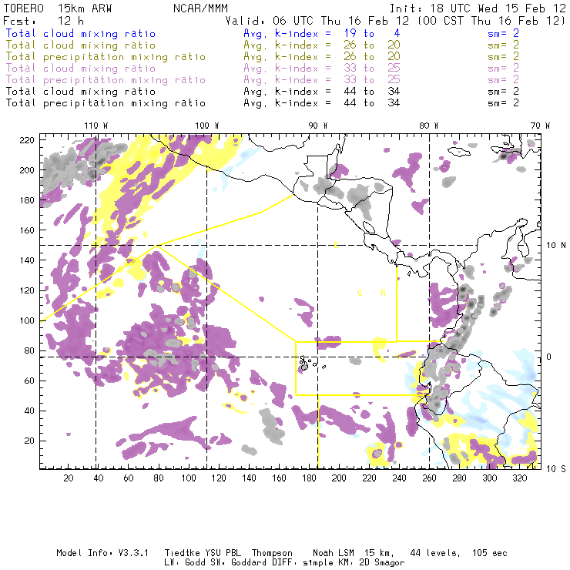This screenshot has height=570, width=570.
Task: Click the 'TORERO 15km ARW' title text
Action: (58, 8)
